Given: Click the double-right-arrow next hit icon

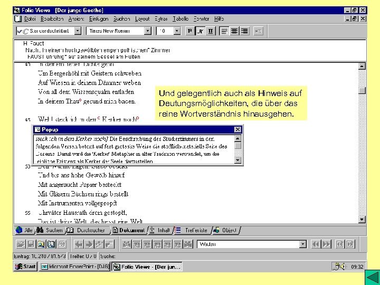Looking at the screenshot, I should (327, 244).
